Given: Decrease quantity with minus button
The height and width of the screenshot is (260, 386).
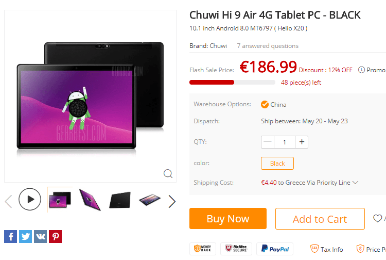Looking at the screenshot, I should pyautogui.click(x=267, y=142).
